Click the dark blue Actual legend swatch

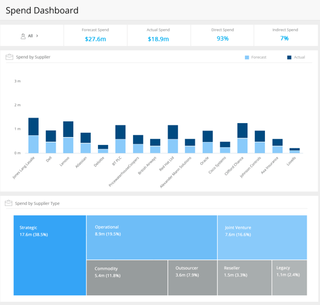[289, 58]
